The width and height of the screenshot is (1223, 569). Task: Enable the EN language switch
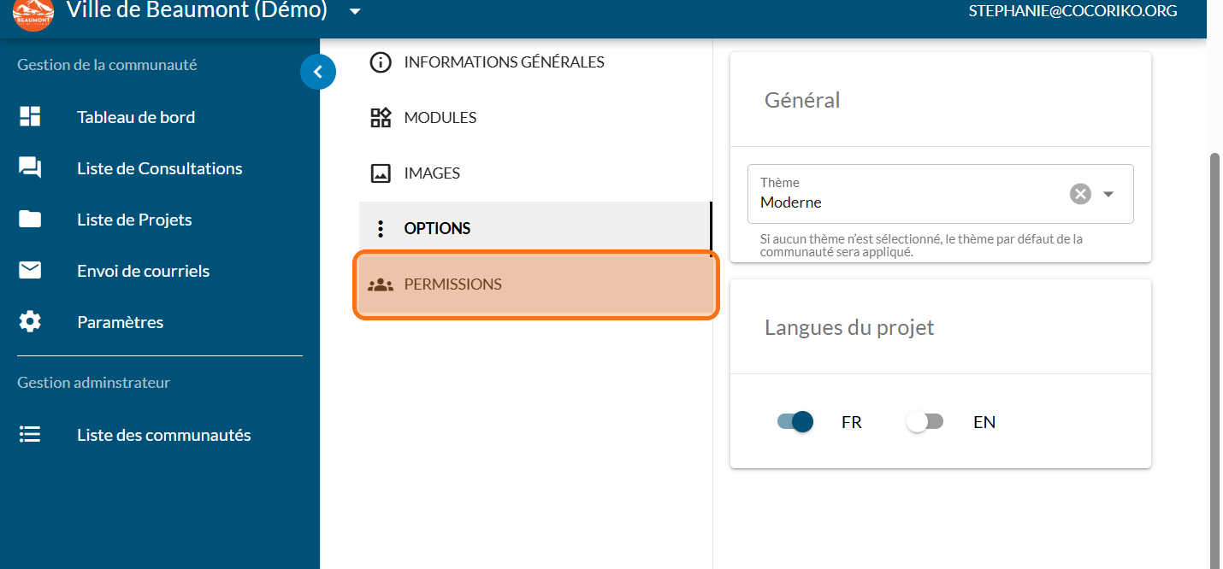click(925, 422)
